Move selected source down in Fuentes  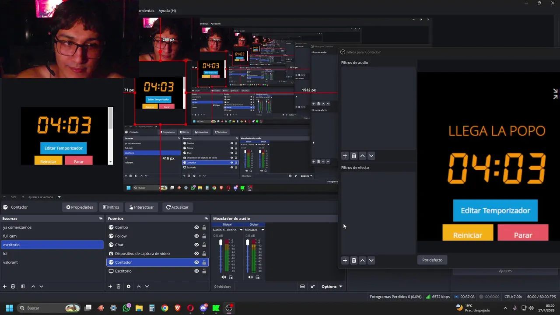coord(147,287)
